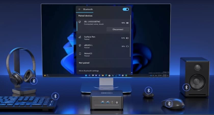Open taskbar Search
Screen dimensions: 214x115
point(89,76)
